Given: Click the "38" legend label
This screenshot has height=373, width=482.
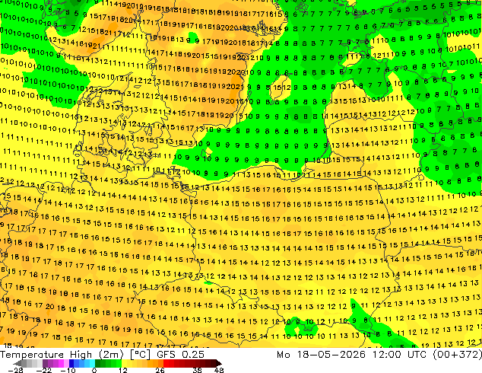Looking at the screenshot, I should click(197, 370).
